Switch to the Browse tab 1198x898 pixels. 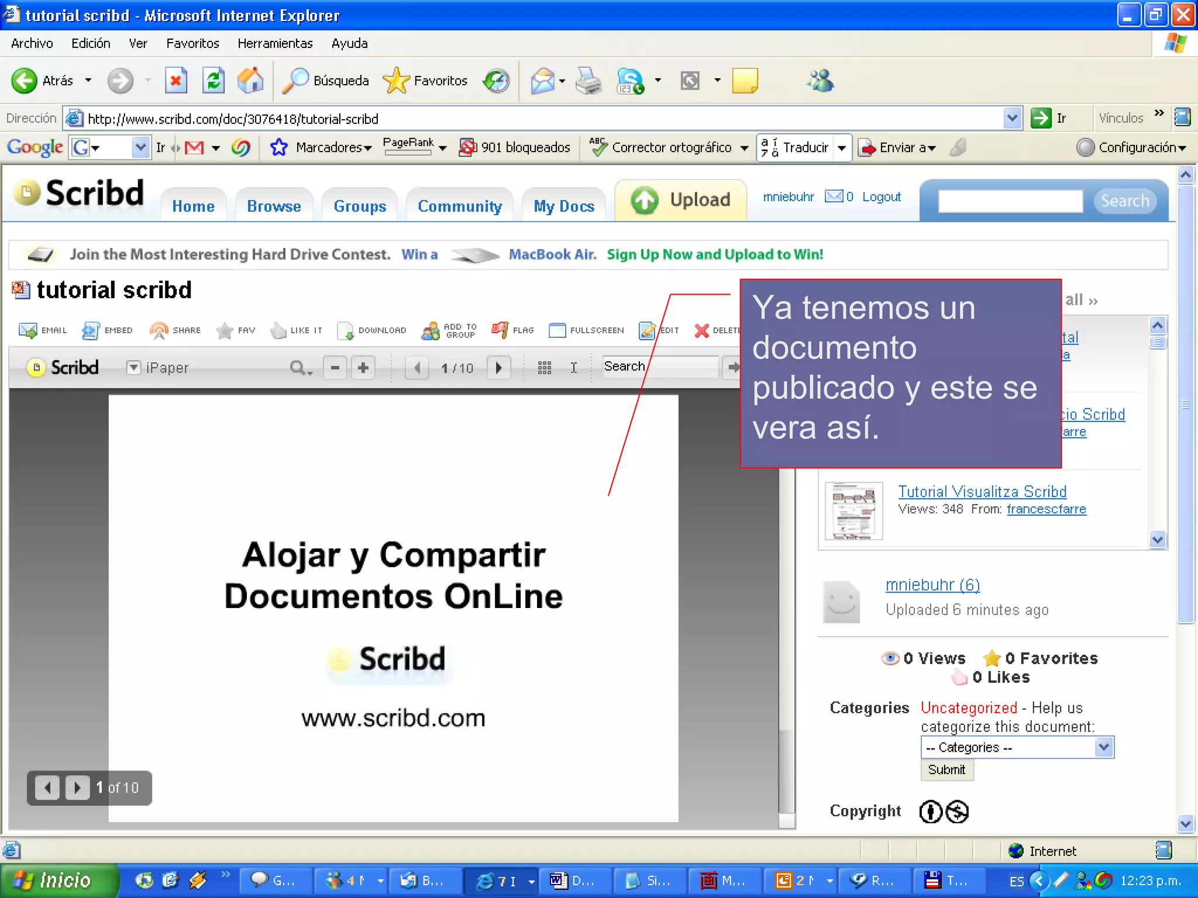(274, 206)
